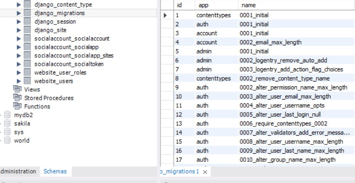Click the django_session table icon
355x183 pixels.
27,22
